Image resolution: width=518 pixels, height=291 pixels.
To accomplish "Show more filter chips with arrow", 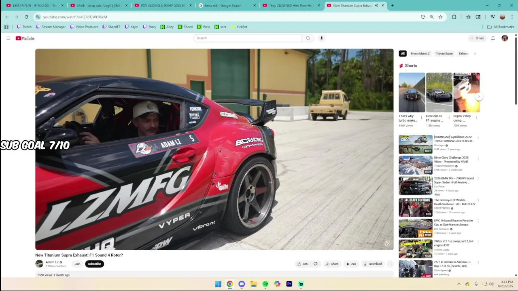I will pyautogui.click(x=475, y=53).
